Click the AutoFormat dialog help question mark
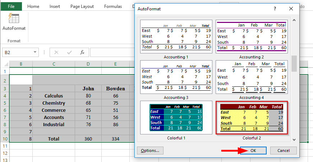 (x=275, y=9)
